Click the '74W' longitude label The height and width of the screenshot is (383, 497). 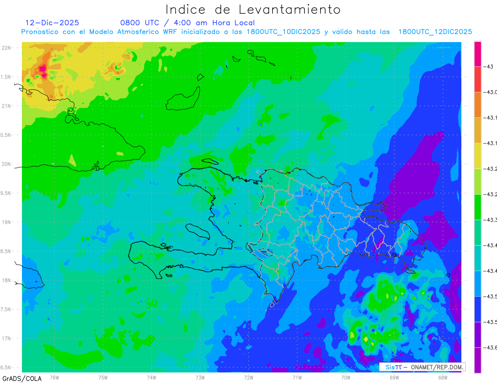[x=152, y=377]
